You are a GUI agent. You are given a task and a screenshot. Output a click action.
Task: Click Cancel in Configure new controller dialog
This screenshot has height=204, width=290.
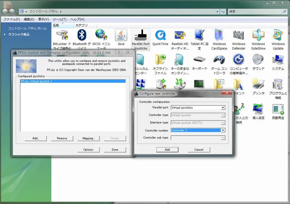(199, 150)
